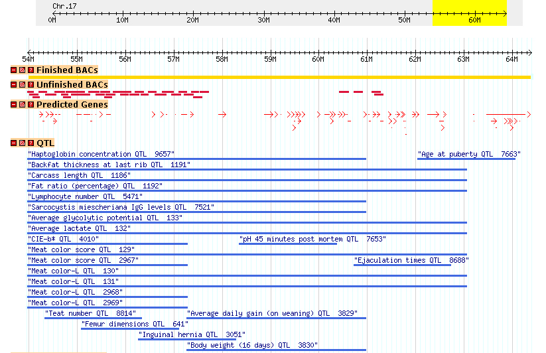
Task: Open help for Unfinished BACs track
Action: 31,85
